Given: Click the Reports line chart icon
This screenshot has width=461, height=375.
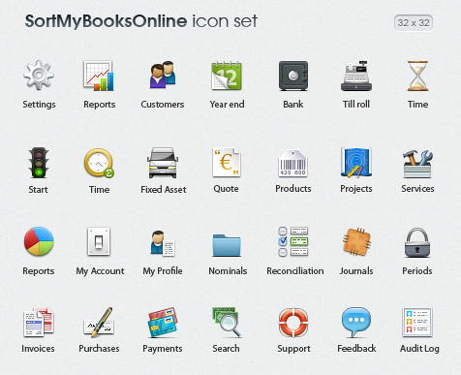Looking at the screenshot, I should pos(99,76).
